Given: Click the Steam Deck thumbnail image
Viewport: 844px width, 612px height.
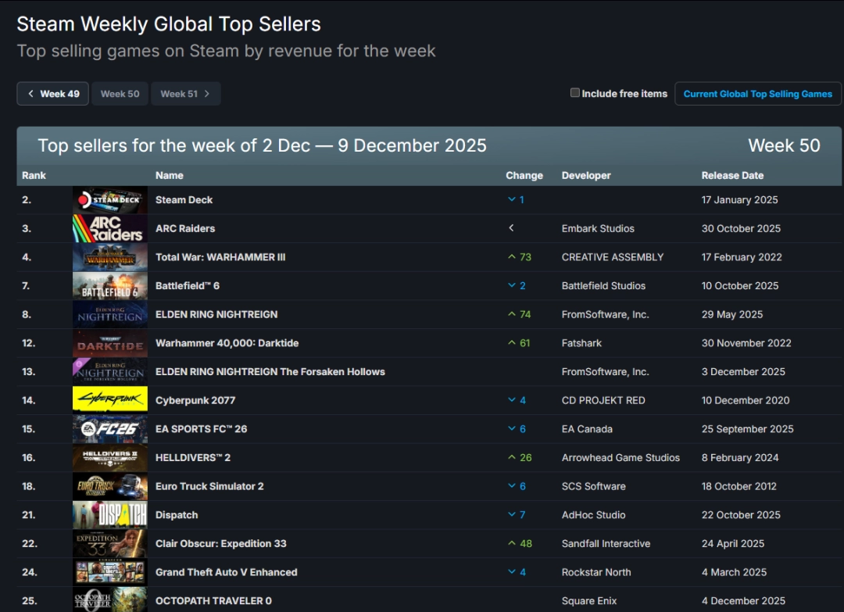Looking at the screenshot, I should coord(109,200).
